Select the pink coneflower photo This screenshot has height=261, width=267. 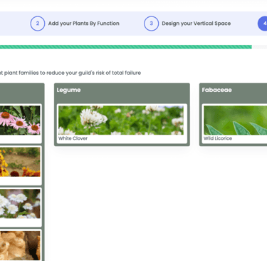tap(20, 121)
